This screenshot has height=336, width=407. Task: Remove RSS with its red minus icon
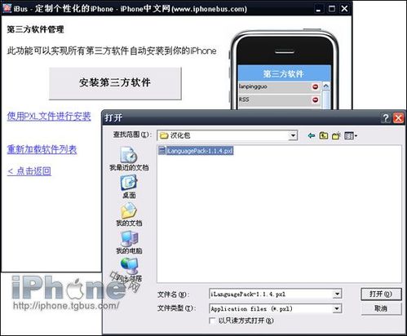point(315,99)
